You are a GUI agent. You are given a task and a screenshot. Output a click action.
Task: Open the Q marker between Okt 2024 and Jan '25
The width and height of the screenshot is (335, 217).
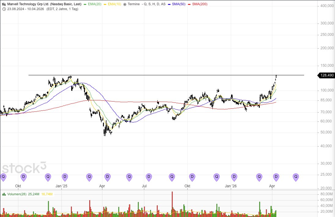[48, 177]
